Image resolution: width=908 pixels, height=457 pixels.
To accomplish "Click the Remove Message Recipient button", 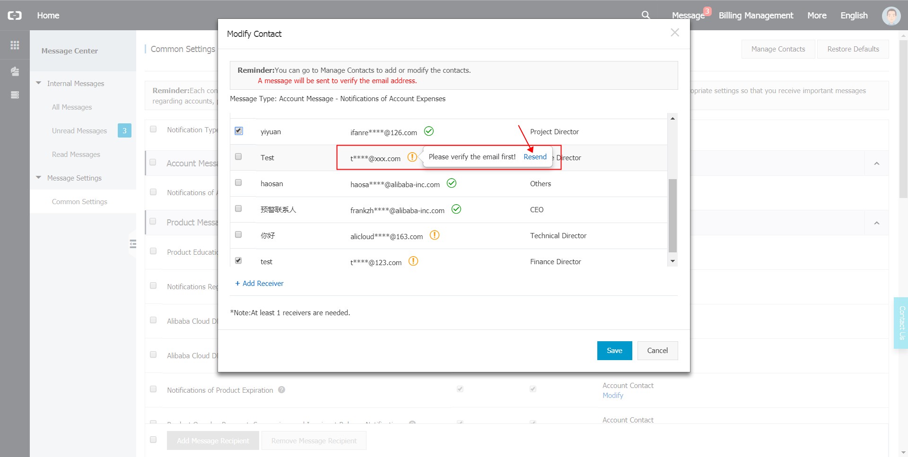I will click(x=314, y=440).
